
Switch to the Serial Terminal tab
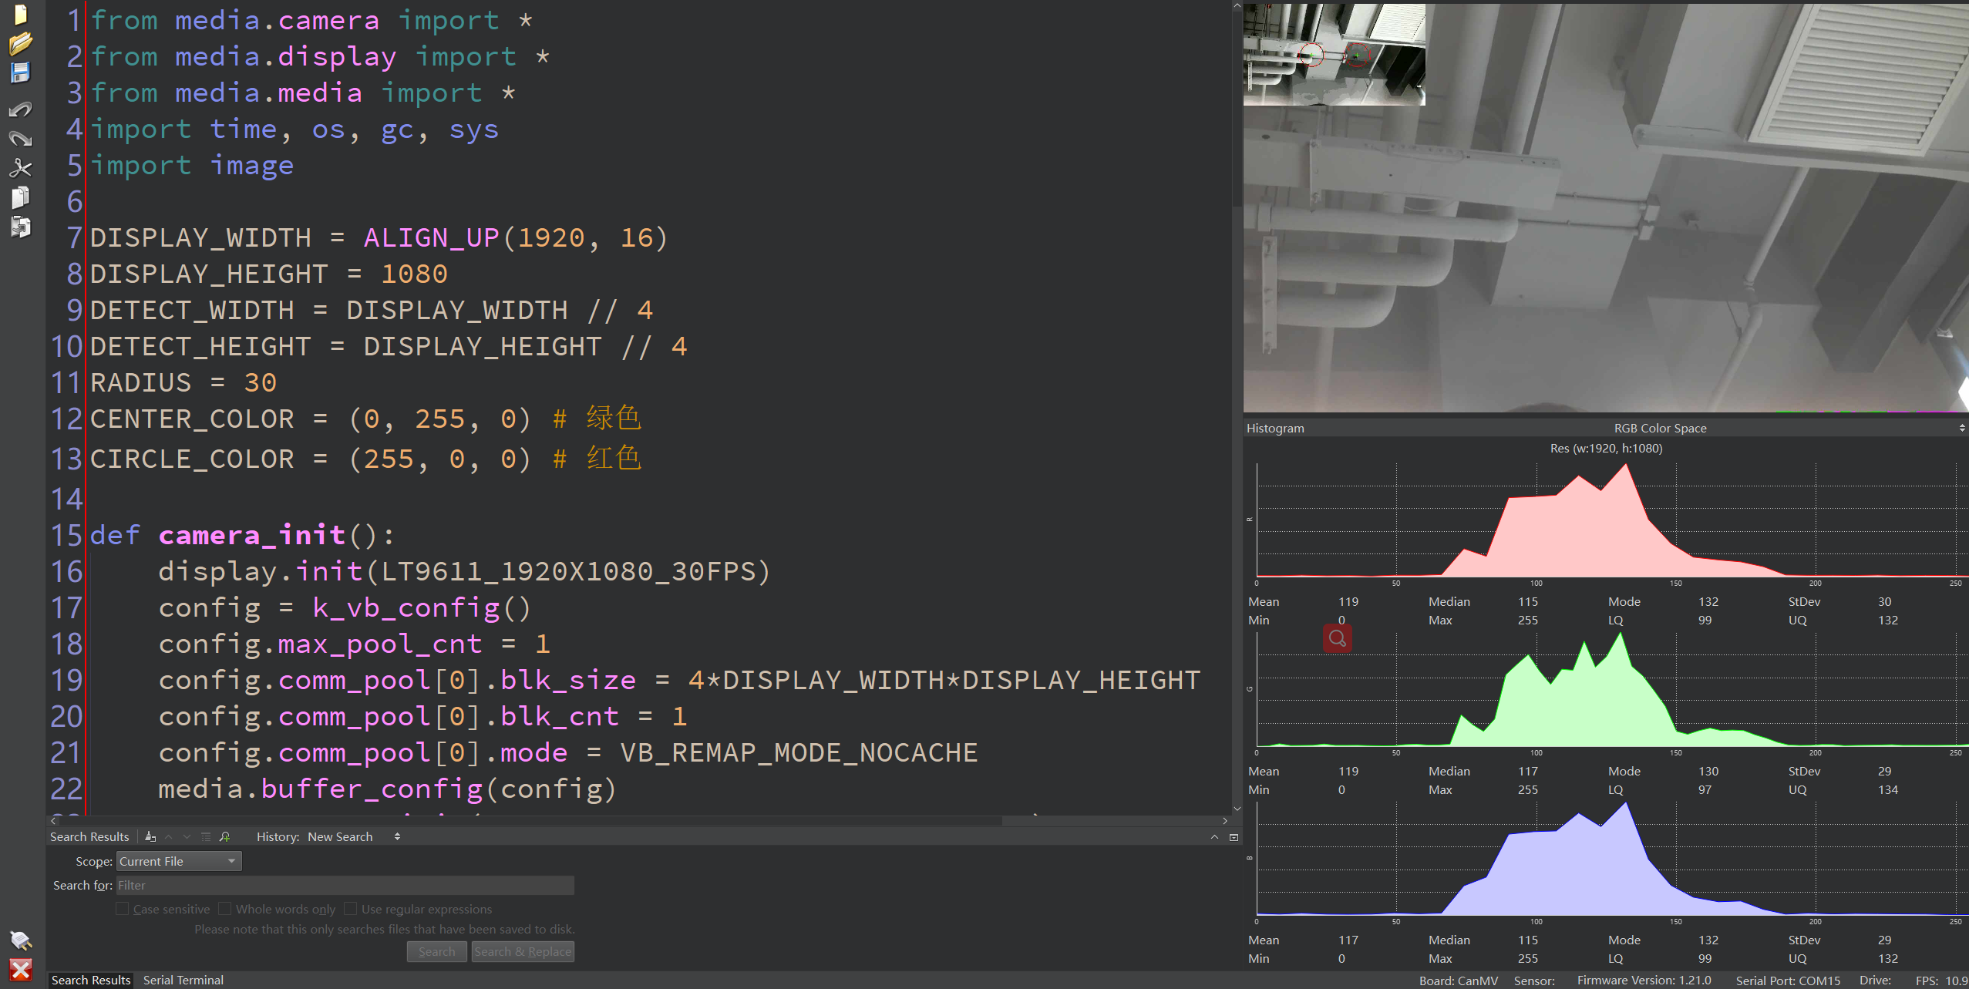(x=183, y=980)
